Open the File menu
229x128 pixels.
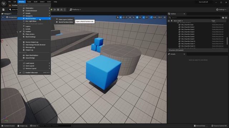pyautogui.click(x=10, y=2)
